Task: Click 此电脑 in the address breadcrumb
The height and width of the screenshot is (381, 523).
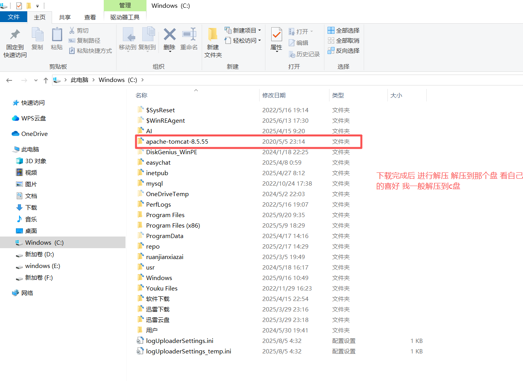Action: (x=80, y=80)
